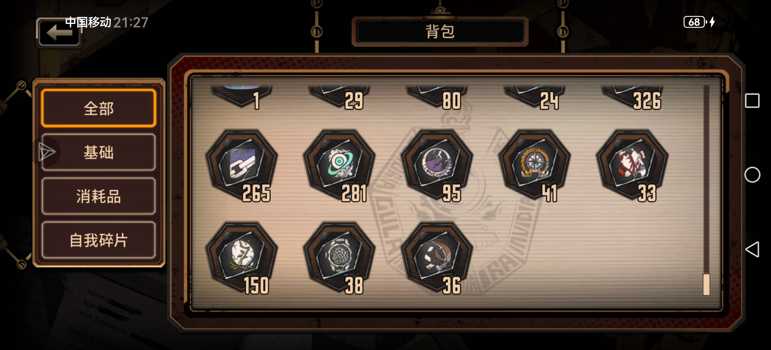The image size is (771, 350).
Task: Open the purple moon item showing 95
Action: pyautogui.click(x=437, y=164)
